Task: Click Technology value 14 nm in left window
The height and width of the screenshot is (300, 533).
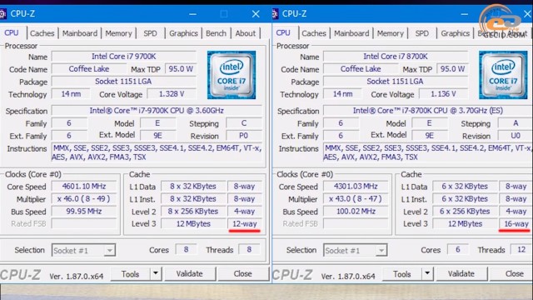Action: click(x=71, y=94)
